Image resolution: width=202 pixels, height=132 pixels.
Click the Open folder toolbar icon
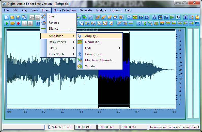tap(12, 17)
